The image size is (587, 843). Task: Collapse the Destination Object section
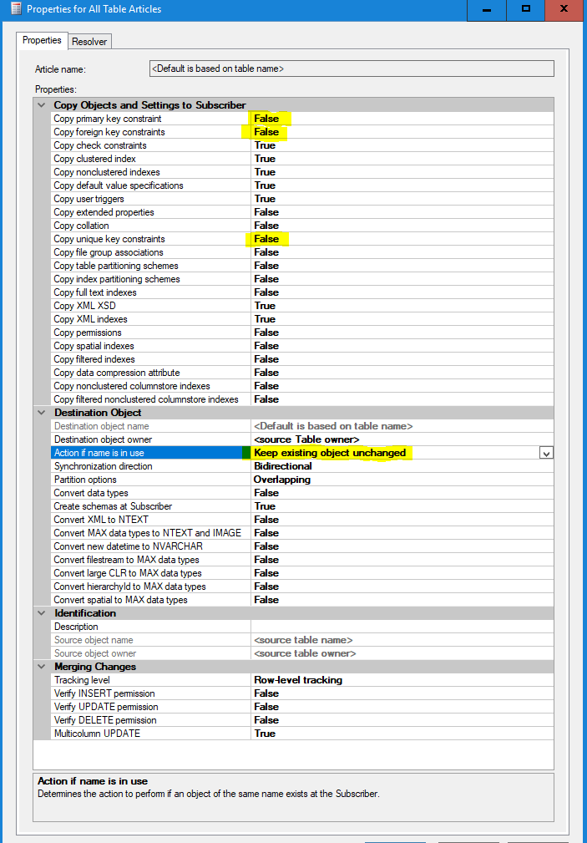point(42,413)
